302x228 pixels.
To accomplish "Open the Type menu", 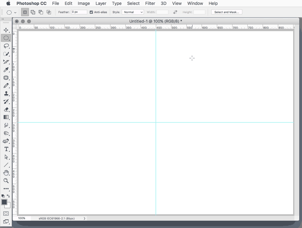I will 117,3.
